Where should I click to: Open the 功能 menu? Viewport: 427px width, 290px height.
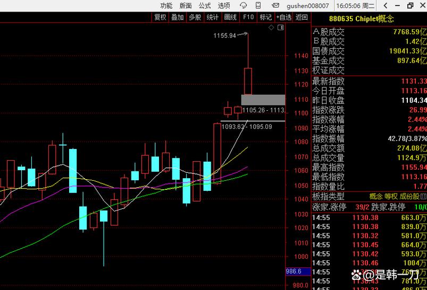coord(166,6)
